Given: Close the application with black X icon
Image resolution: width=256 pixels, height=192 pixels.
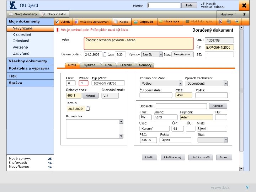Looking at the screenshot, I should pos(244,5).
